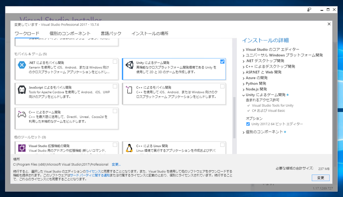Click the Visual Studio extension development icon
The width and height of the screenshot is (343, 197).
22,148
